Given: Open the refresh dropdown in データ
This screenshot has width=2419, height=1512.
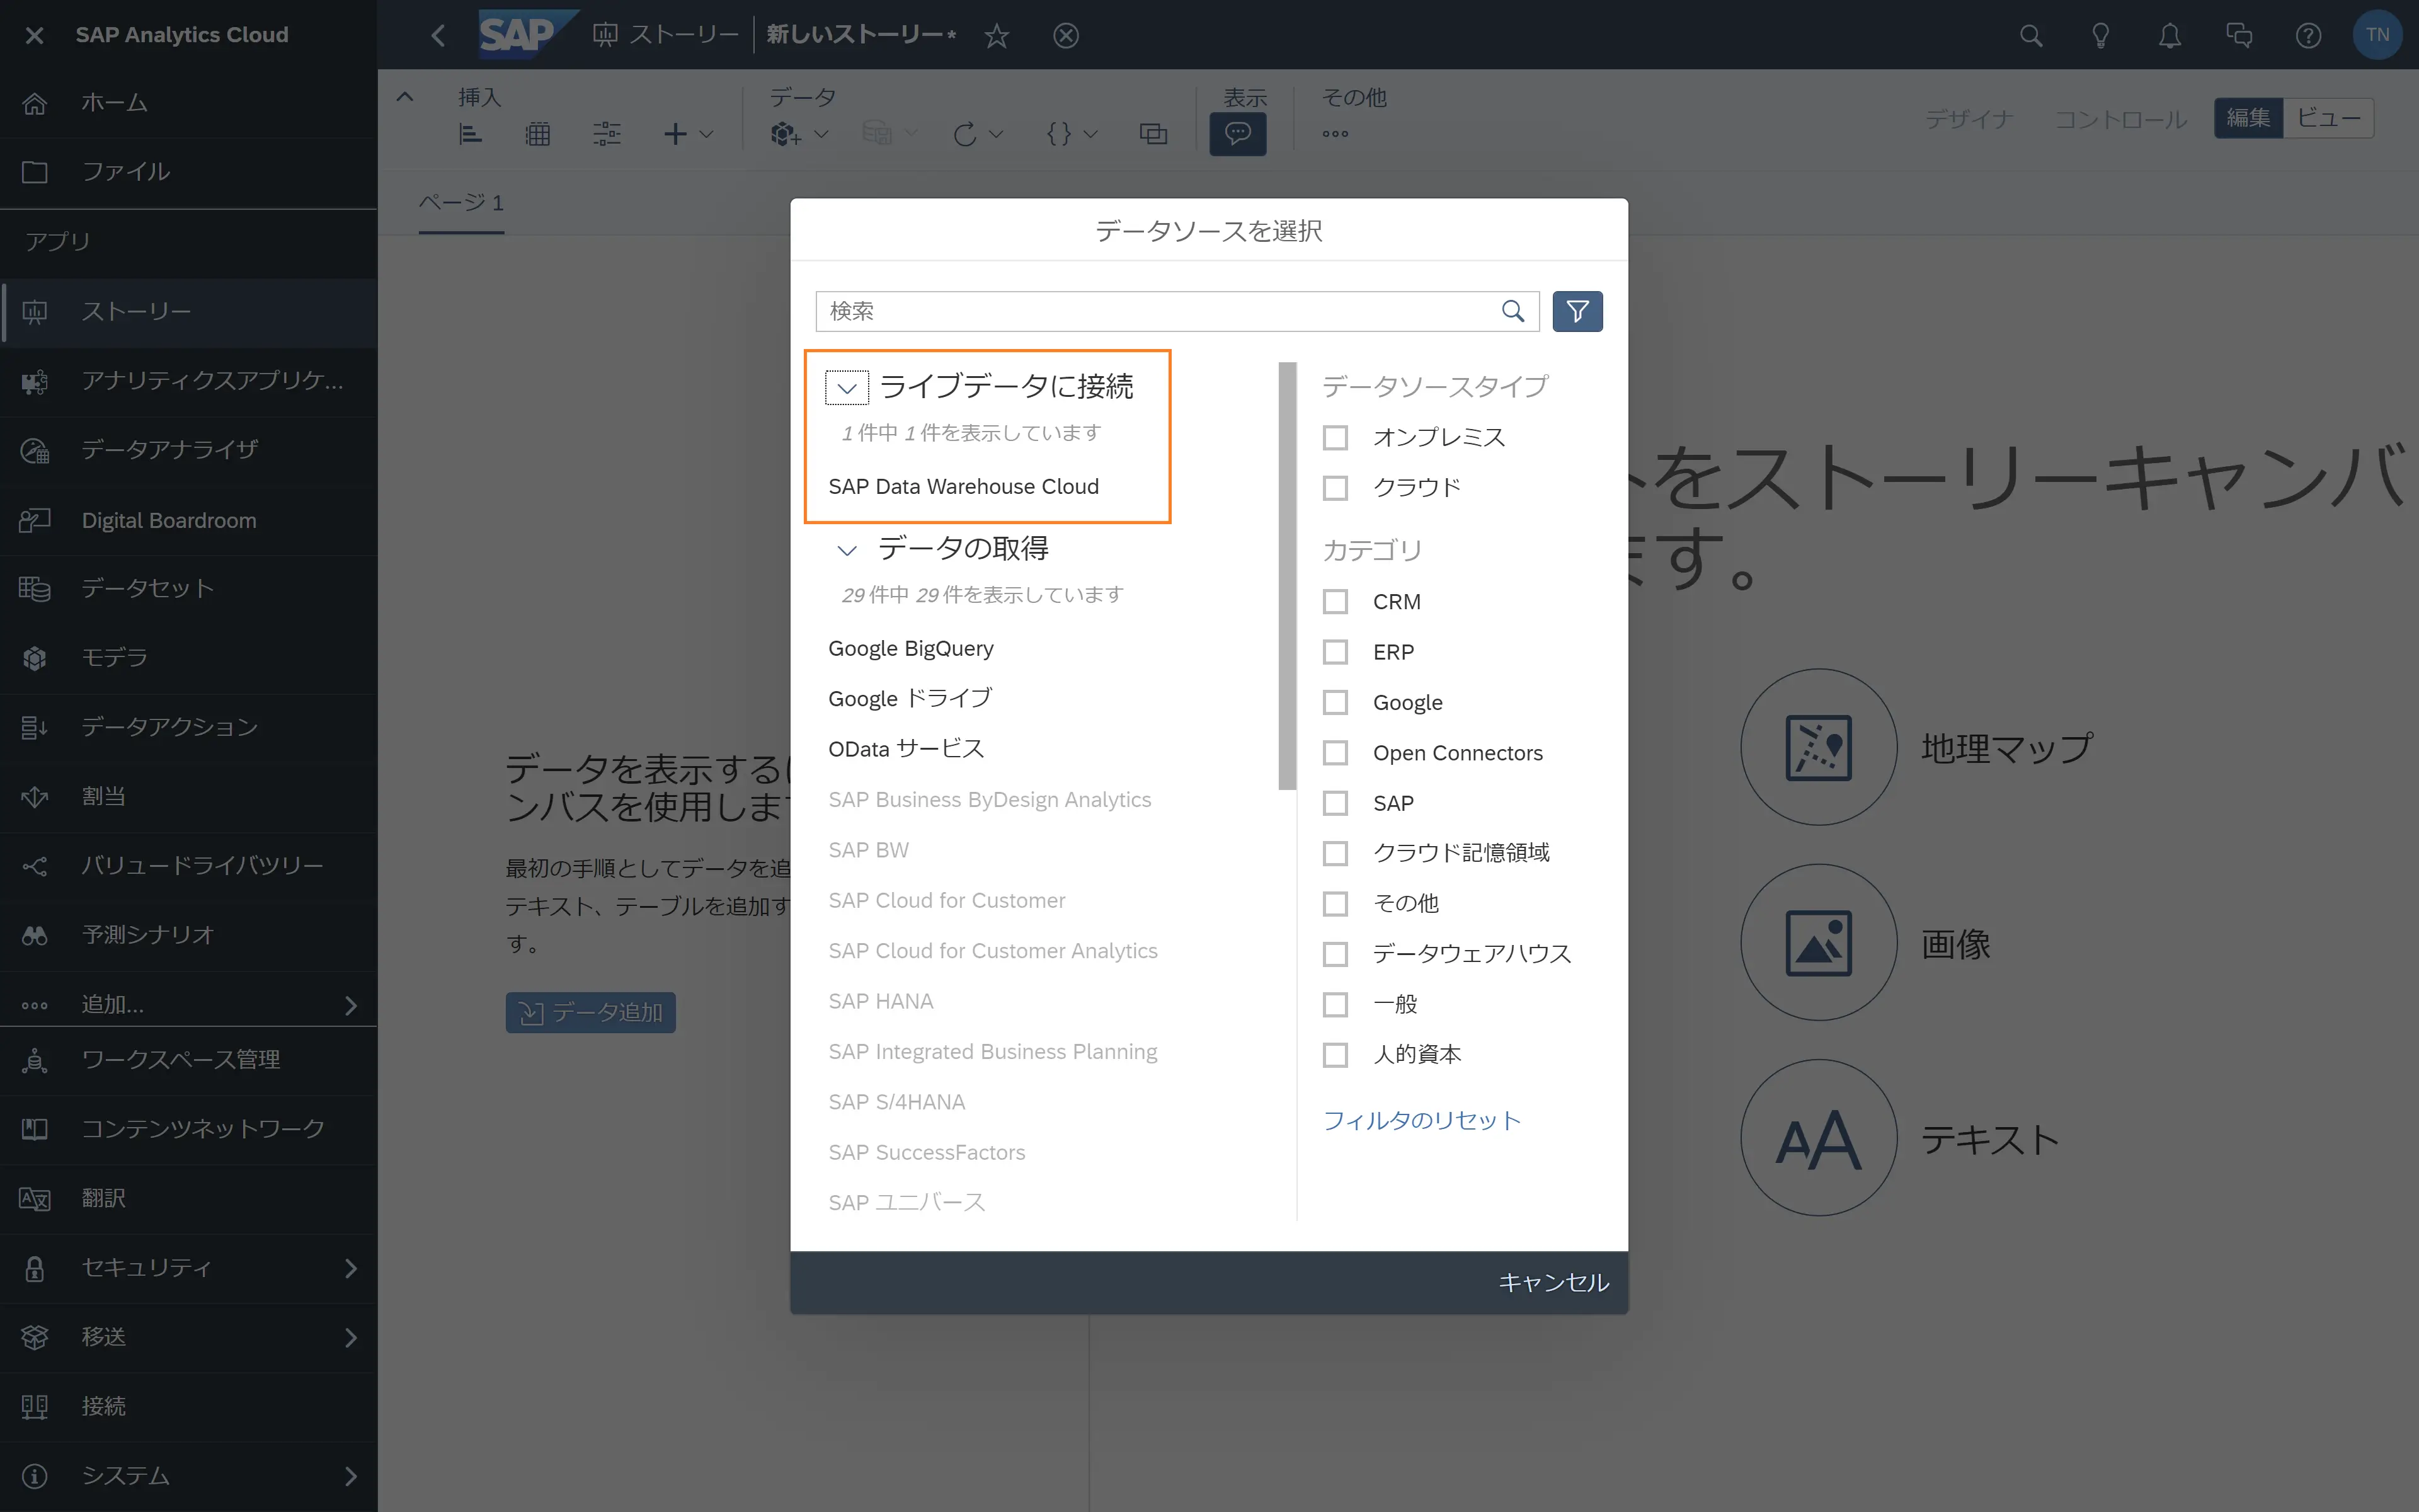Looking at the screenshot, I should pos(978,134).
